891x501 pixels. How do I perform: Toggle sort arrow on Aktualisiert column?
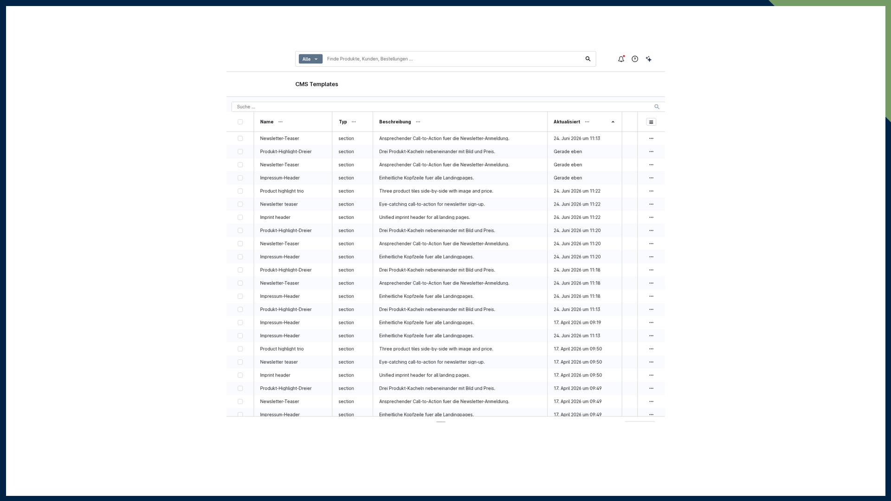[x=613, y=122]
